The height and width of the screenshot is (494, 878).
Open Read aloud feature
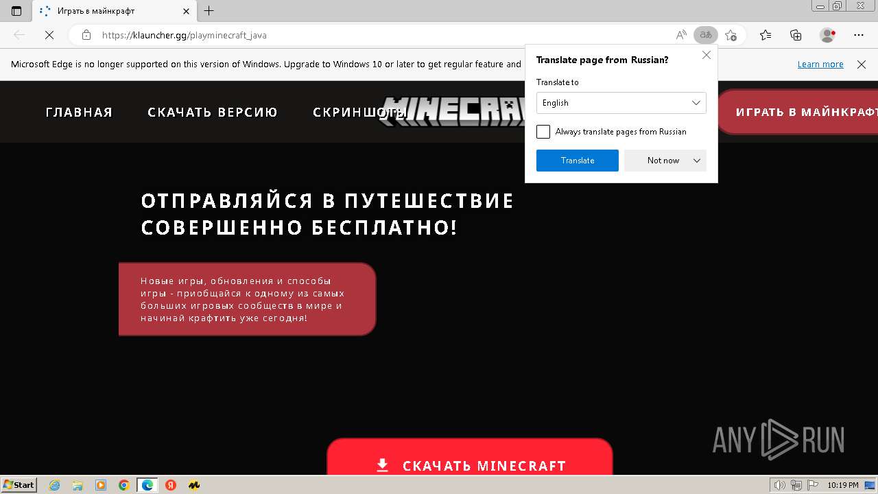(x=681, y=35)
